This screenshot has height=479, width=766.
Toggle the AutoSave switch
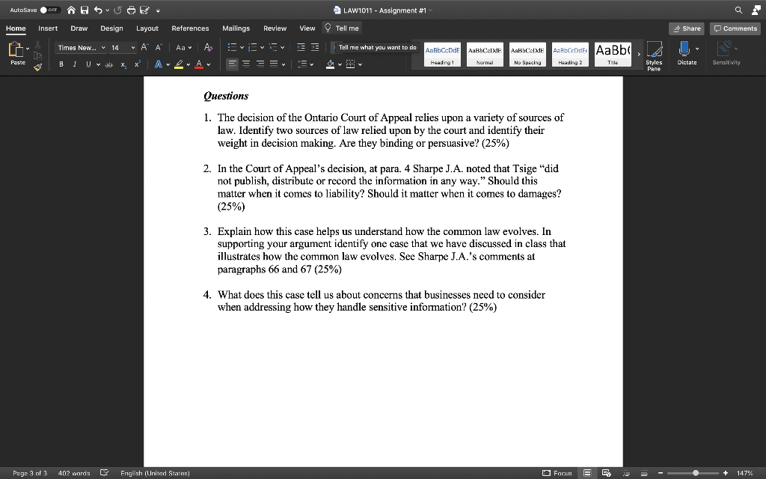(49, 10)
